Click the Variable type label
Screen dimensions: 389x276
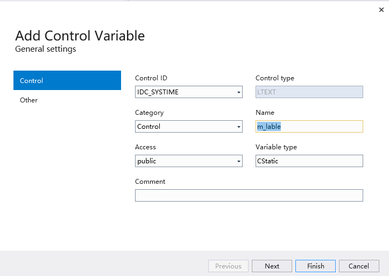tap(276, 147)
